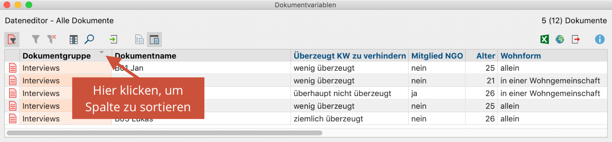Click the export icon with the red arrow
612x142 pixels.
click(576, 39)
